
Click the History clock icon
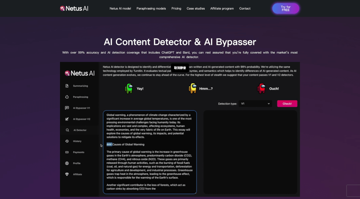click(x=67, y=141)
